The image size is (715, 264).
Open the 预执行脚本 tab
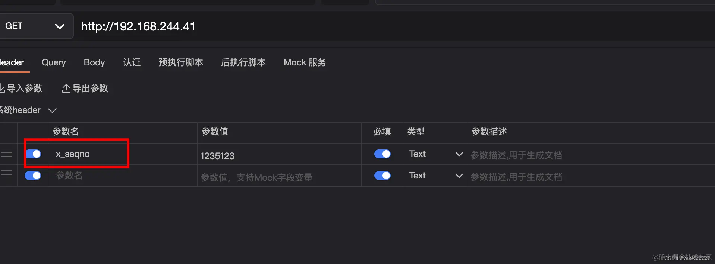(181, 62)
